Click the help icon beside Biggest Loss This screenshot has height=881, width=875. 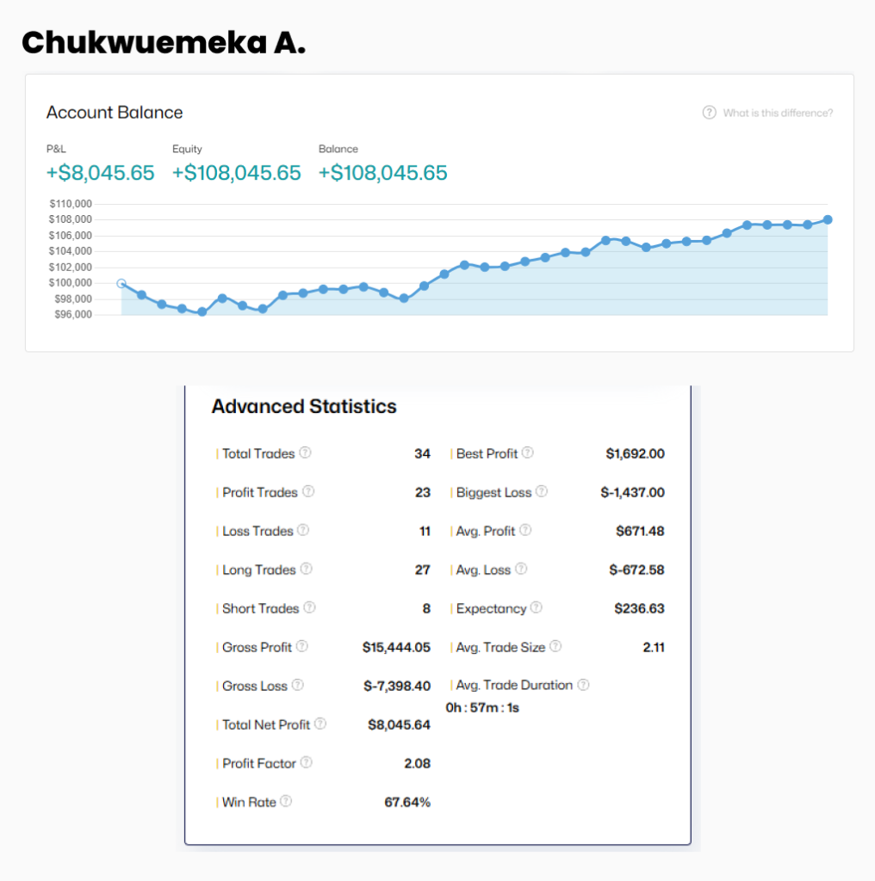pyautogui.click(x=542, y=492)
